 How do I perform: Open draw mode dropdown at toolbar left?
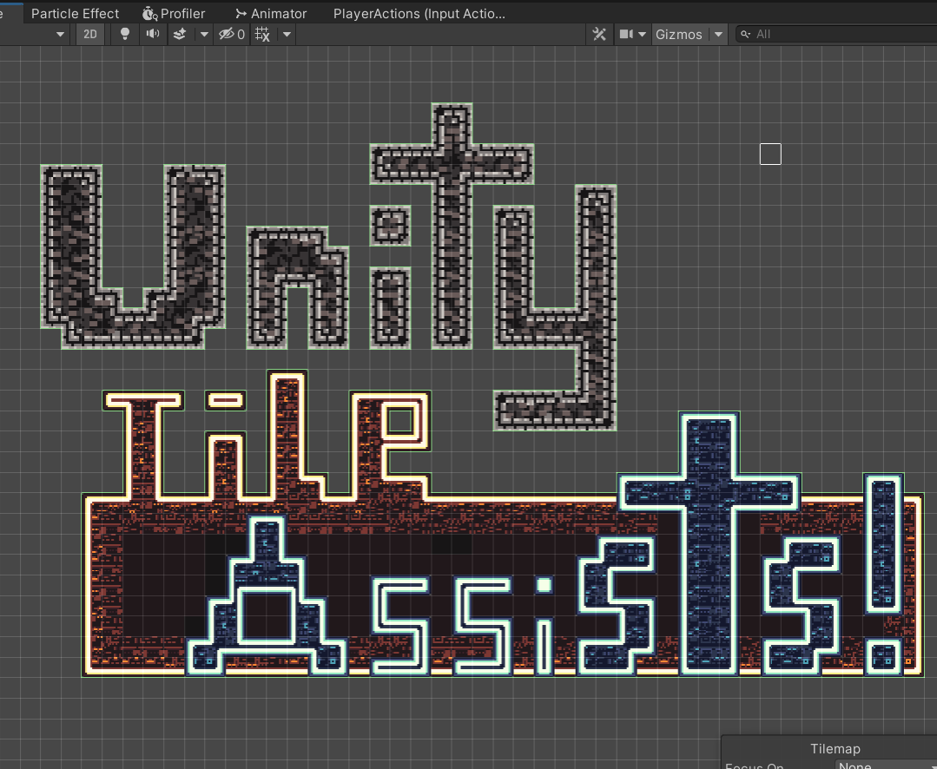(x=60, y=34)
